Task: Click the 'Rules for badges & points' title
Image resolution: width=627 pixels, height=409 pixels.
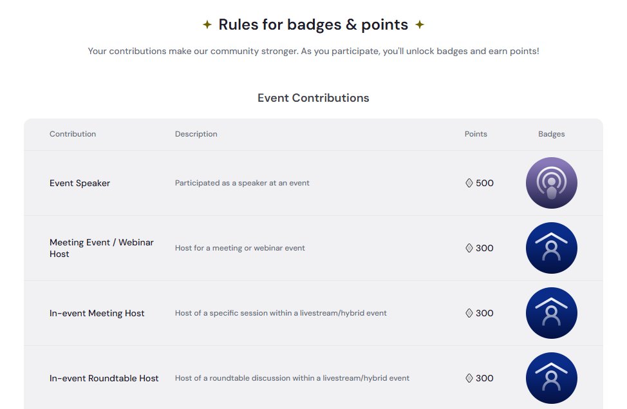Action: tap(313, 25)
